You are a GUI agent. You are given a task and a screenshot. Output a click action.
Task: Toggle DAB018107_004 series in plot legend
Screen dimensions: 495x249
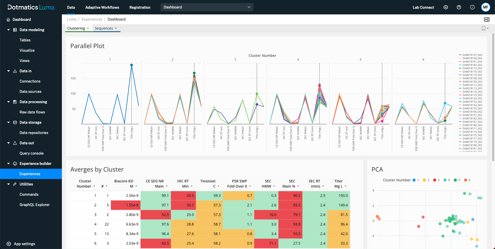click(471, 55)
